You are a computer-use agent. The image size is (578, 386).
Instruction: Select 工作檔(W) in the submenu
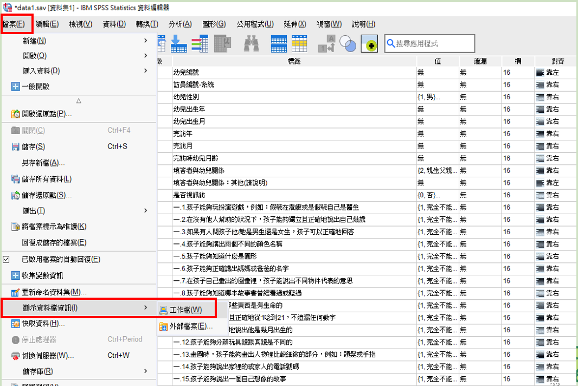coord(185,310)
